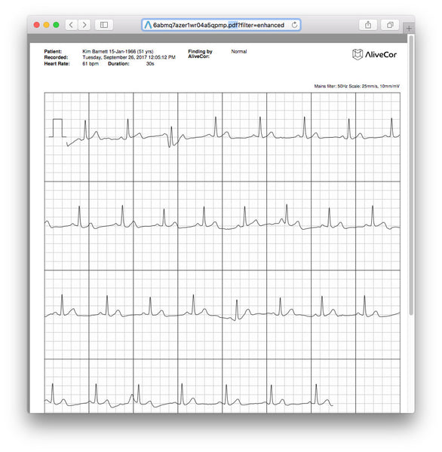Click the Heart Rate label
This screenshot has height=452, width=442.
57,64
